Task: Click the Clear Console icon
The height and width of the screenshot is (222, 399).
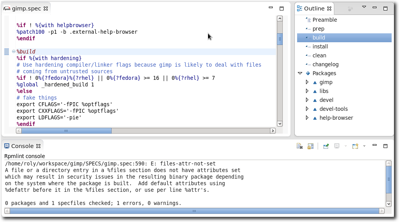Action: point(299,146)
